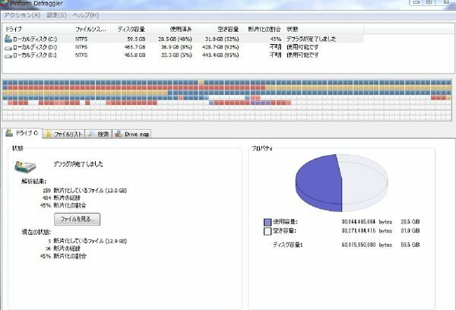This screenshot has height=310, width=456.
Task: Click the 63,915,950,080 bytes value
Action: 358,245
